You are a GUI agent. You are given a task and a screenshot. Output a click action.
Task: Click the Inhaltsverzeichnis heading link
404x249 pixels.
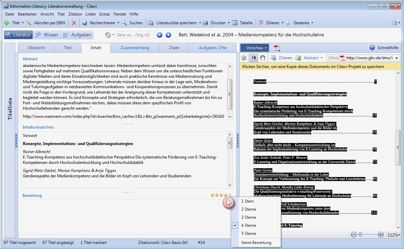(38, 127)
